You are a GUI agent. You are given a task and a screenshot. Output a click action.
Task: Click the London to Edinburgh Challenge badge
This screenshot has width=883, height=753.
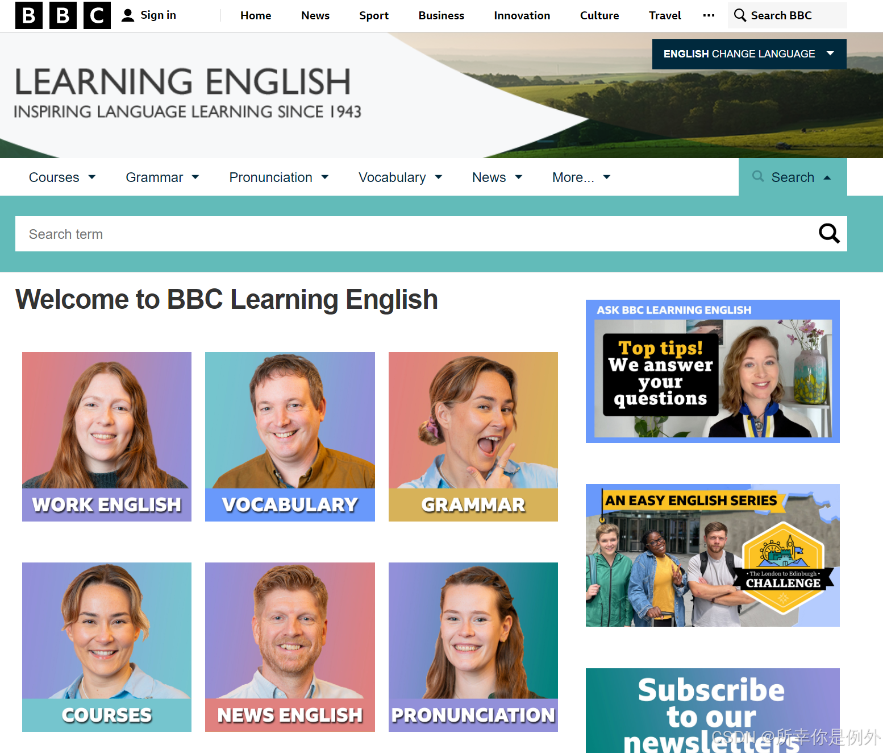[x=784, y=568]
